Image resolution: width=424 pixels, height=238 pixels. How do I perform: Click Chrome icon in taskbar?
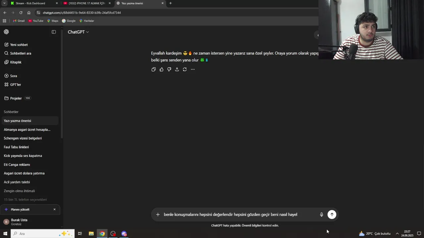tap(102, 234)
